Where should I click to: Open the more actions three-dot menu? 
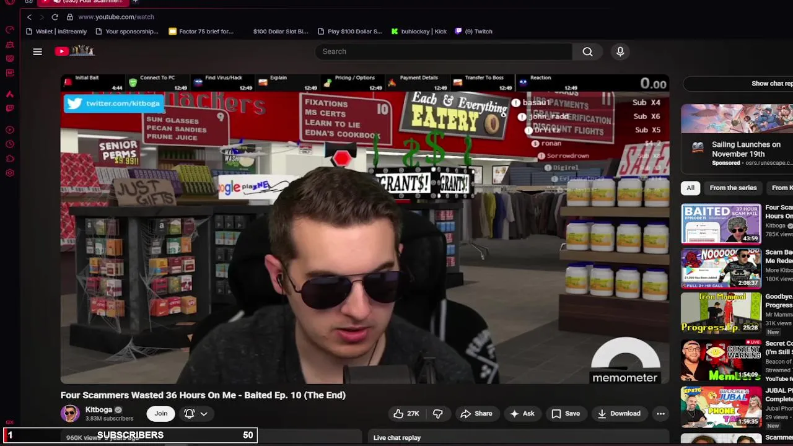[660, 414]
